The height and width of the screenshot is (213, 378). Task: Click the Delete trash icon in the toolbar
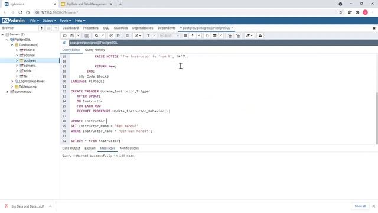[128, 35]
